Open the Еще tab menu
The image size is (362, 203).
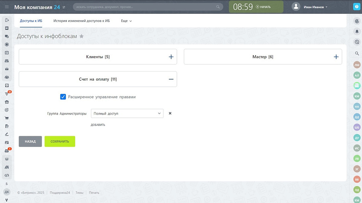click(126, 21)
